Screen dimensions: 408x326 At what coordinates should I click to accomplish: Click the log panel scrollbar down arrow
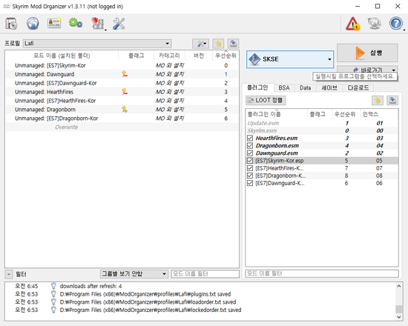pyautogui.click(x=398, y=316)
